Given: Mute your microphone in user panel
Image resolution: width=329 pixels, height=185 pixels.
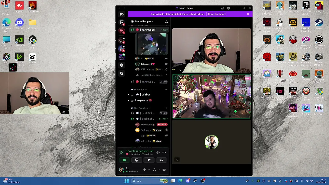Looking at the screenshot, I should click(144, 170).
